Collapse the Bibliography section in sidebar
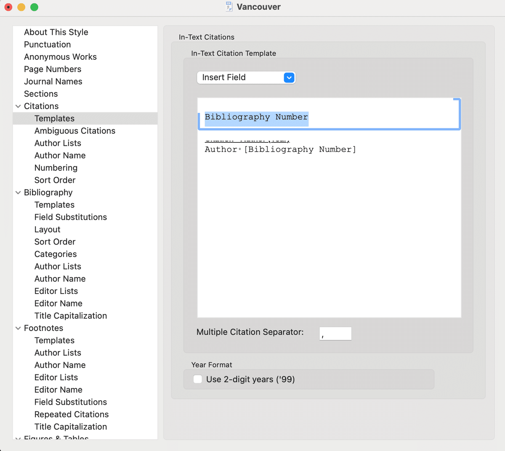 [18, 192]
